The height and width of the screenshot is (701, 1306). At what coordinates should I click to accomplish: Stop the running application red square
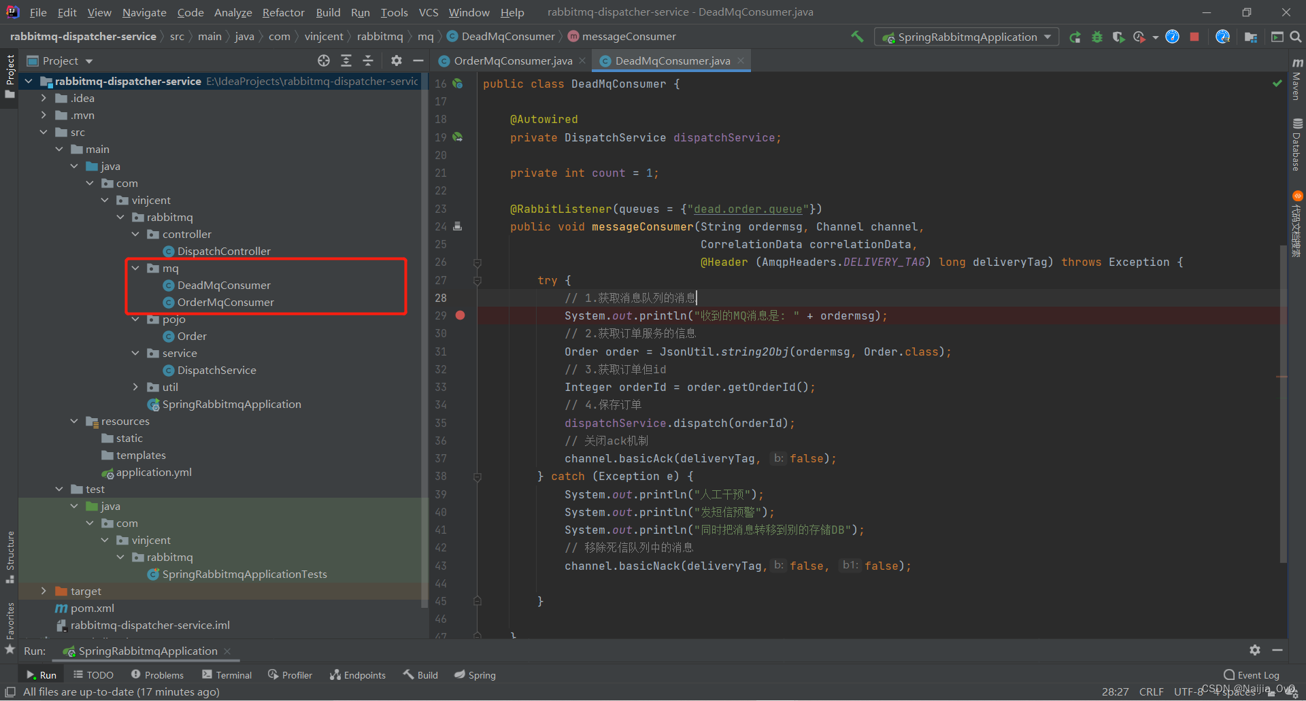1194,37
